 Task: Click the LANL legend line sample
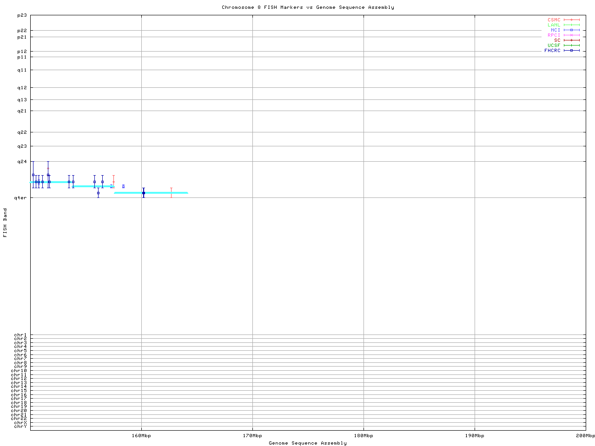(x=572, y=25)
